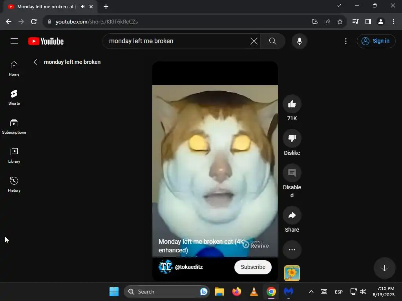Run the search with the magnifier button
Screen dimensions: 402x301
tap(273, 41)
